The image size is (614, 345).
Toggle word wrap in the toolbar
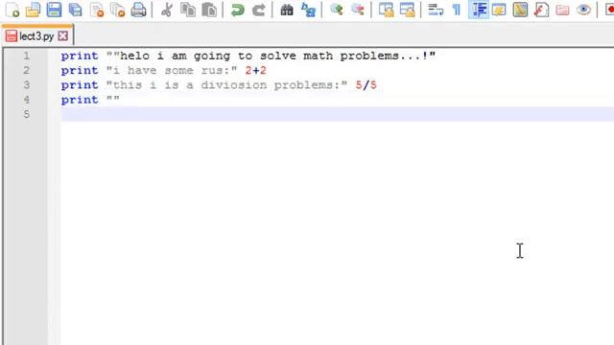pyautogui.click(x=436, y=10)
